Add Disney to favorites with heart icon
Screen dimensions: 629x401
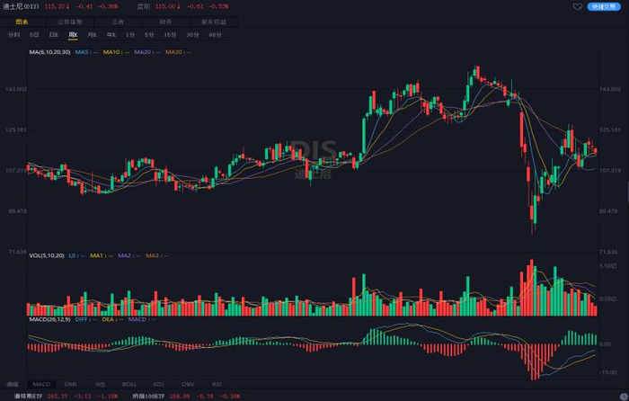tap(577, 6)
